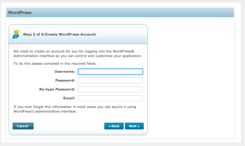Select the Password input box

pos(110,80)
